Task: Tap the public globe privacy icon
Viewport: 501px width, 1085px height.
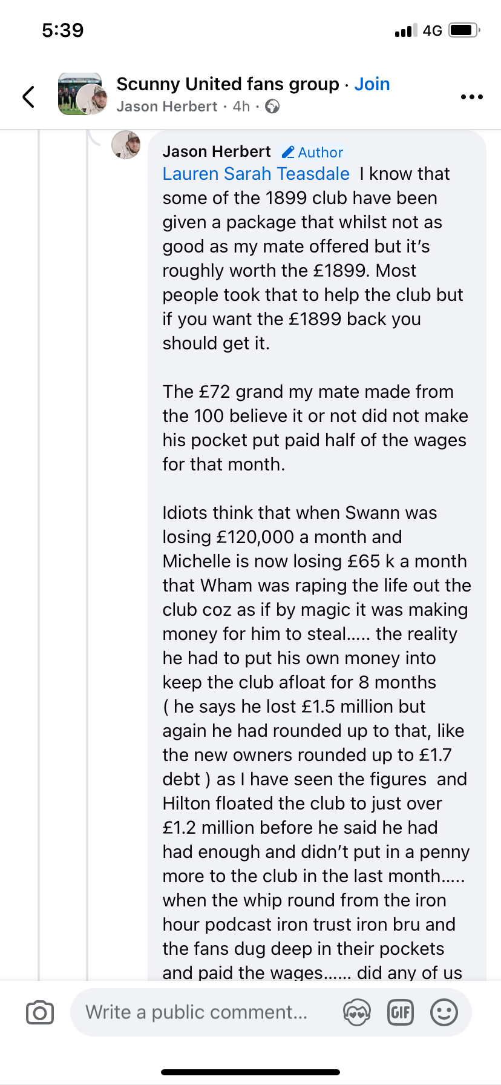Action: coord(273,107)
